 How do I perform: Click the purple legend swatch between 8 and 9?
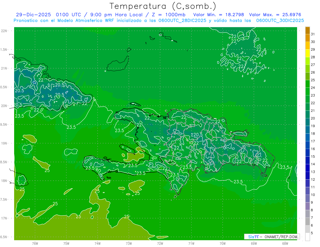point(307,206)
